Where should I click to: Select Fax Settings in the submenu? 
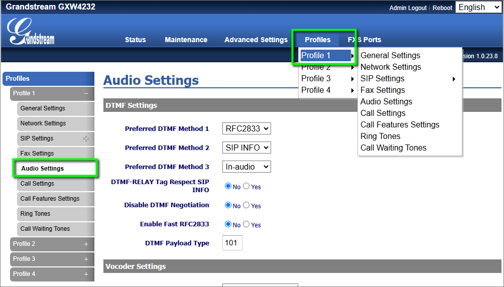(383, 90)
